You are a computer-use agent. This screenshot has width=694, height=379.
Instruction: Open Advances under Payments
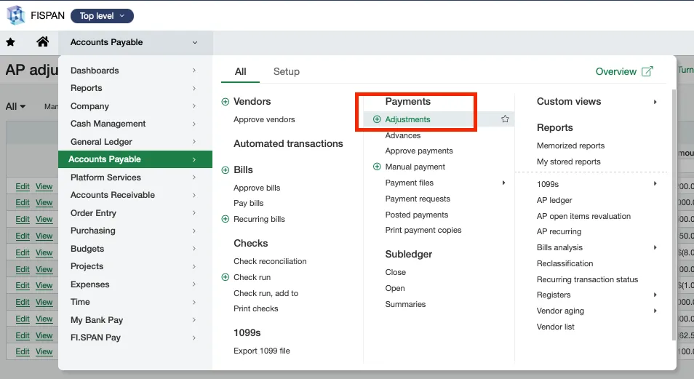[x=403, y=135]
